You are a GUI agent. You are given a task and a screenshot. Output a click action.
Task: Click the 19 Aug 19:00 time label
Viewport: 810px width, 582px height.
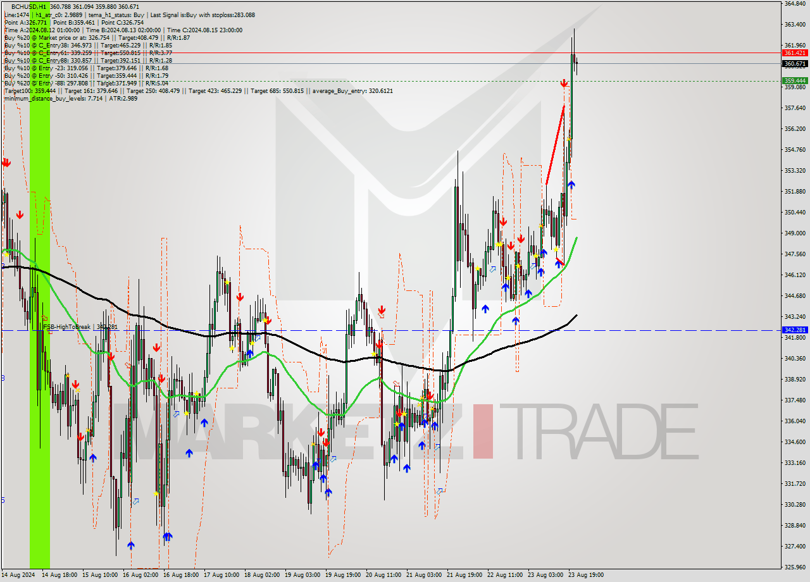point(343,575)
